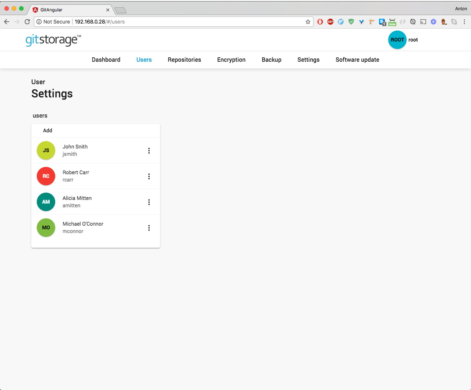This screenshot has height=390, width=471.
Task: Open the Chrome three-dot browser menu
Action: point(464,22)
